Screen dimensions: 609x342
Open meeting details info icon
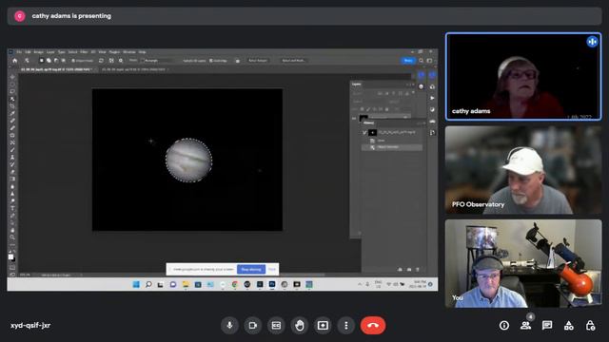pos(504,325)
